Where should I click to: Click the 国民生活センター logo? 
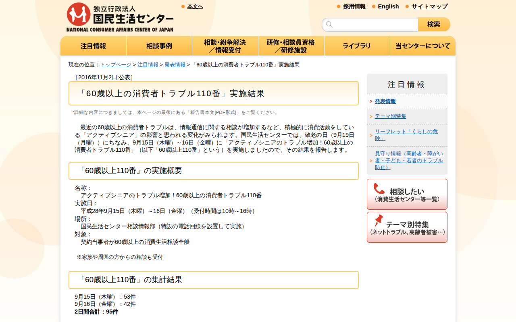coord(120,17)
